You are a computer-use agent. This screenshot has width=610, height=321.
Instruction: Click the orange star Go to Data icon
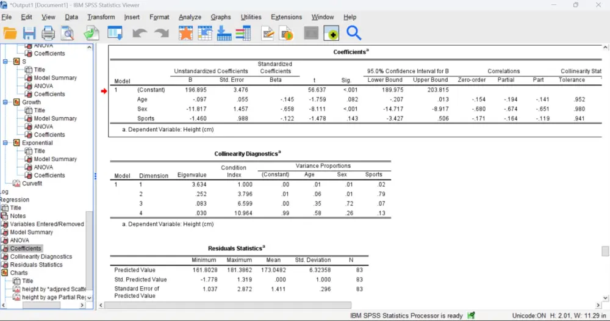pos(186,34)
